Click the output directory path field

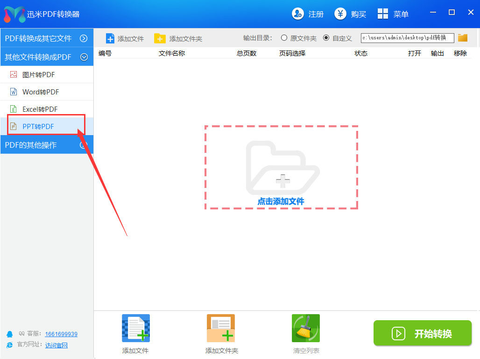(407, 38)
